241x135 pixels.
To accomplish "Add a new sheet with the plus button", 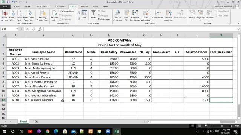I will [x=36, y=121].
